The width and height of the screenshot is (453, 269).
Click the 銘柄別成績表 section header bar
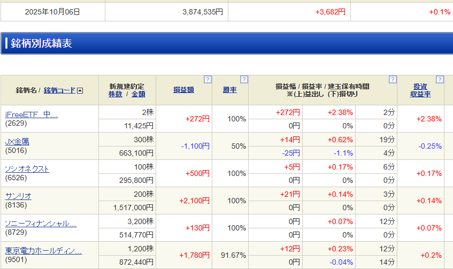[226, 43]
